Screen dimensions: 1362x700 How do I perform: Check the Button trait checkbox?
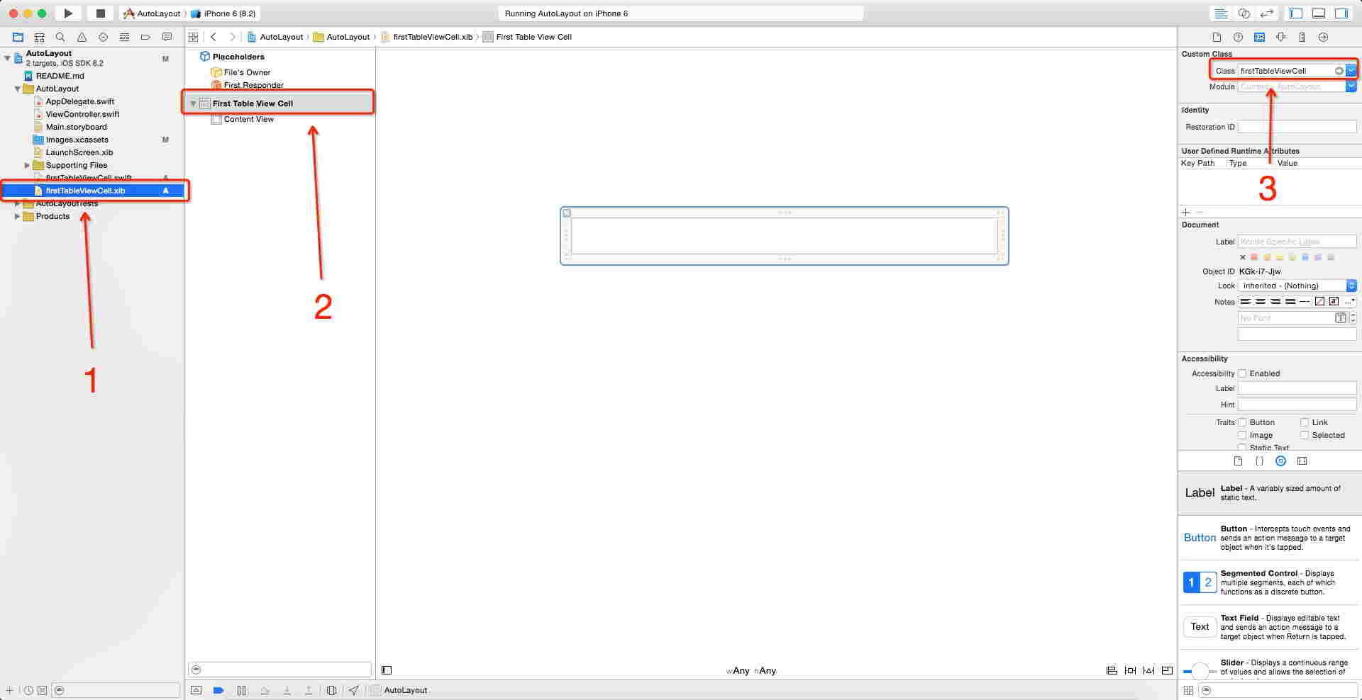[x=1242, y=422]
